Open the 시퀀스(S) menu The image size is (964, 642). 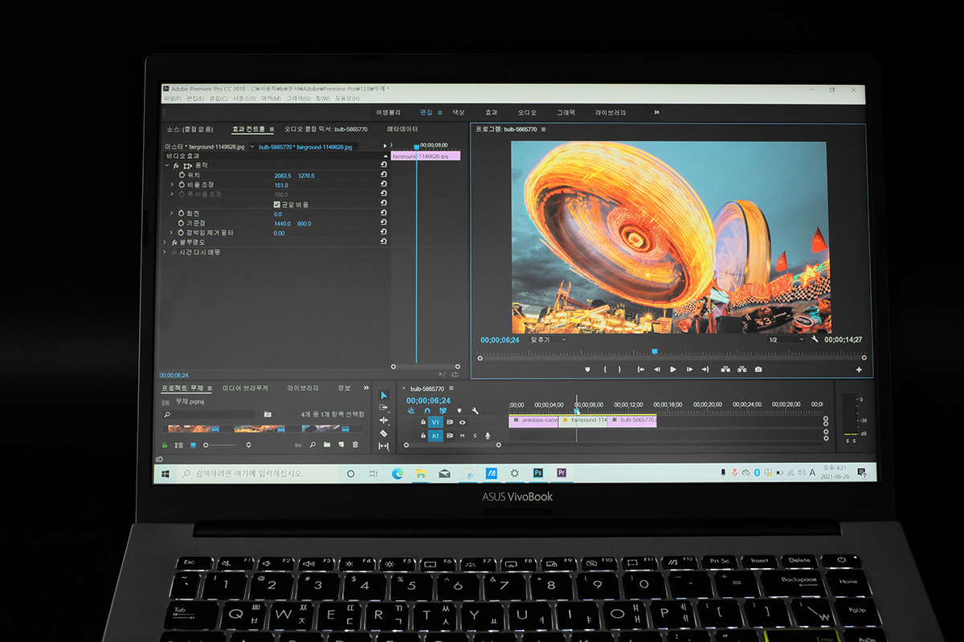(244, 98)
